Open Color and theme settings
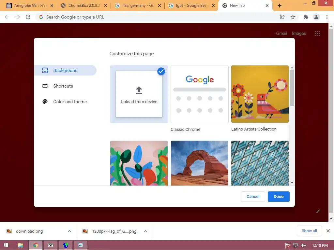The height and width of the screenshot is (250, 334). (70, 102)
